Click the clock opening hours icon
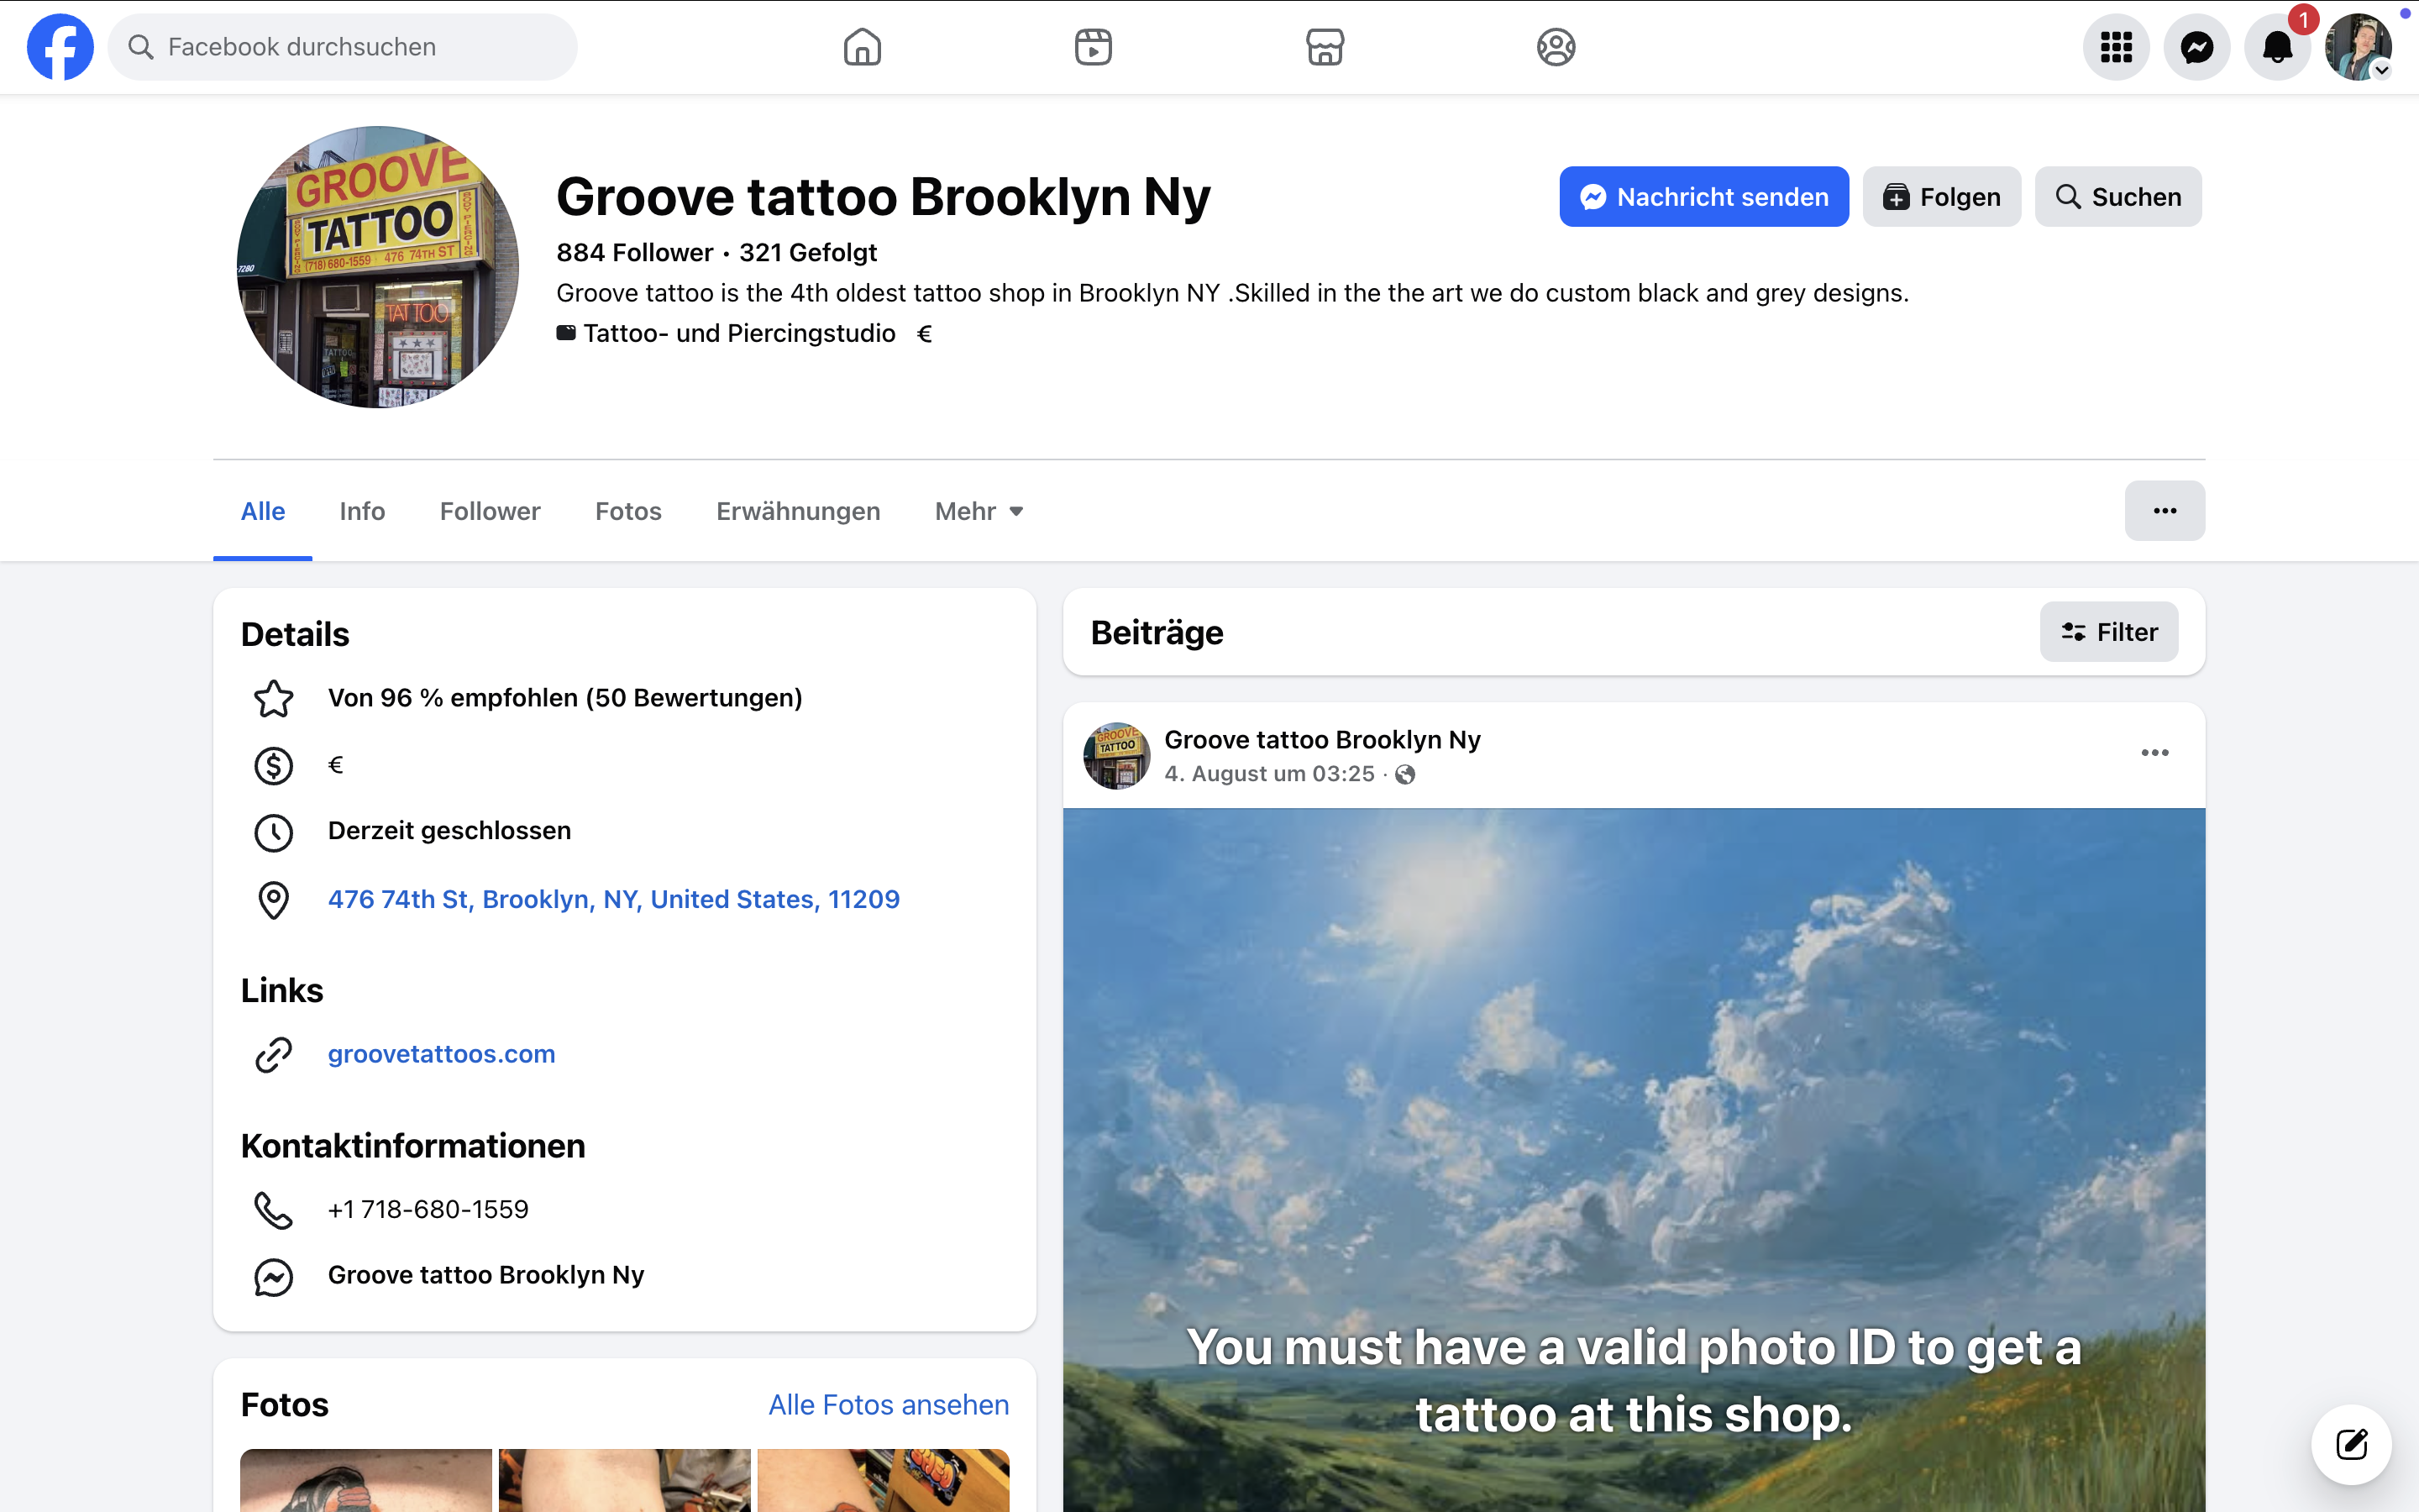 pyautogui.click(x=273, y=832)
